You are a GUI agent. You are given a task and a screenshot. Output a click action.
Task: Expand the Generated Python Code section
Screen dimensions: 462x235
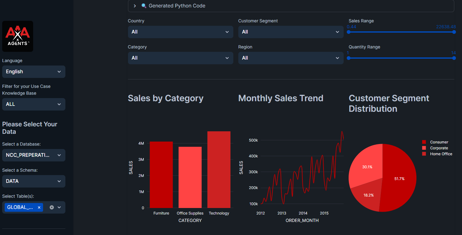coord(135,6)
